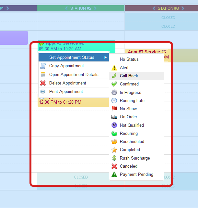Image resolution: width=198 pixels, height=208 pixels.
Task: Click the red Delete Appointment X icon
Action: [x=43, y=83]
